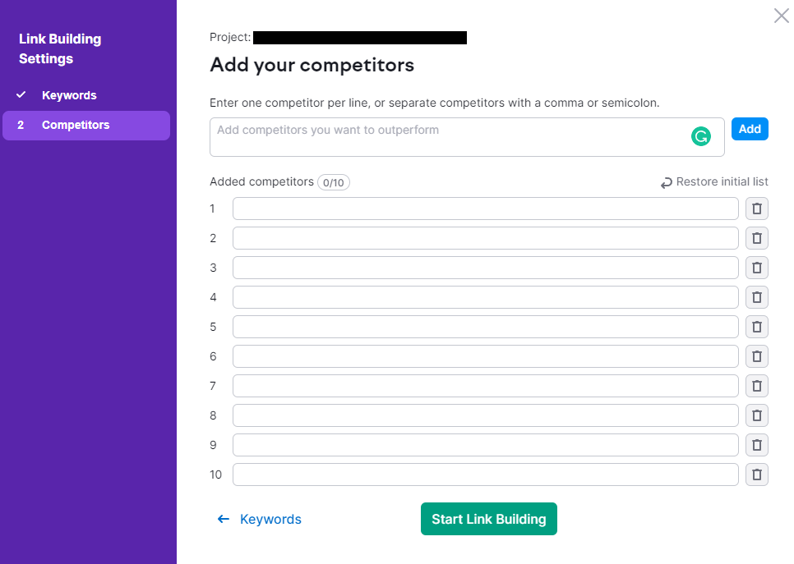Click inside competitor row 2 text field
794x564 pixels.
pos(485,238)
